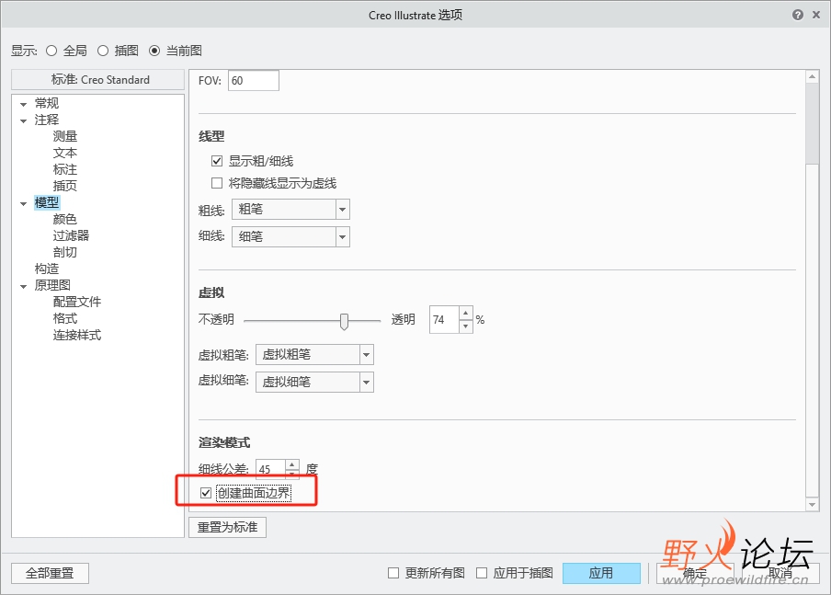Open the 过滤器 options page
Viewport: 831px width, 595px height.
click(x=71, y=235)
